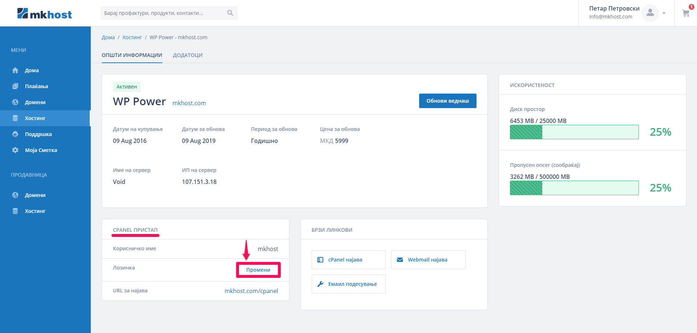Open the shopping cart icon
This screenshot has height=333, width=697.
686,13
